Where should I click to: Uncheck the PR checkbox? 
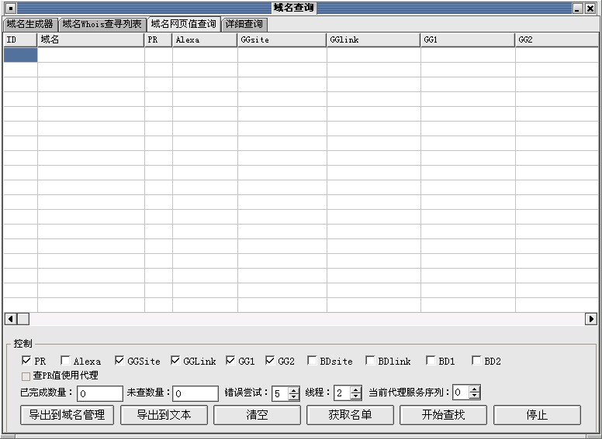click(x=27, y=361)
